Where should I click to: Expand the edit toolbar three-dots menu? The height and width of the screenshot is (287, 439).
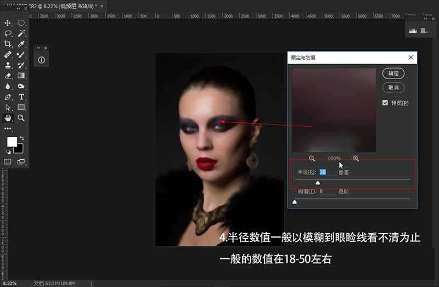pyautogui.click(x=8, y=128)
